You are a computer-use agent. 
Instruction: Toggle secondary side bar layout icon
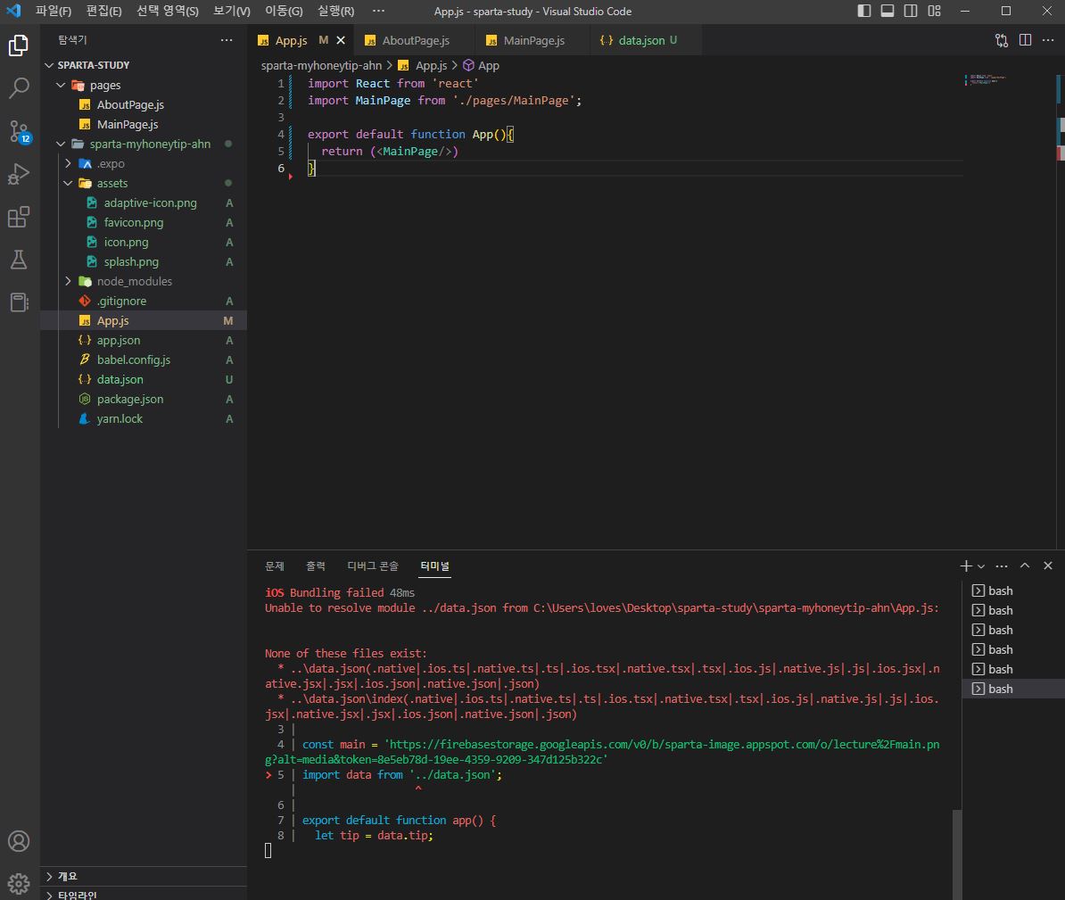911,11
